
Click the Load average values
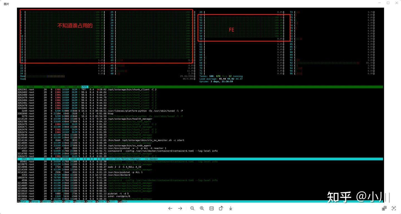231,79
